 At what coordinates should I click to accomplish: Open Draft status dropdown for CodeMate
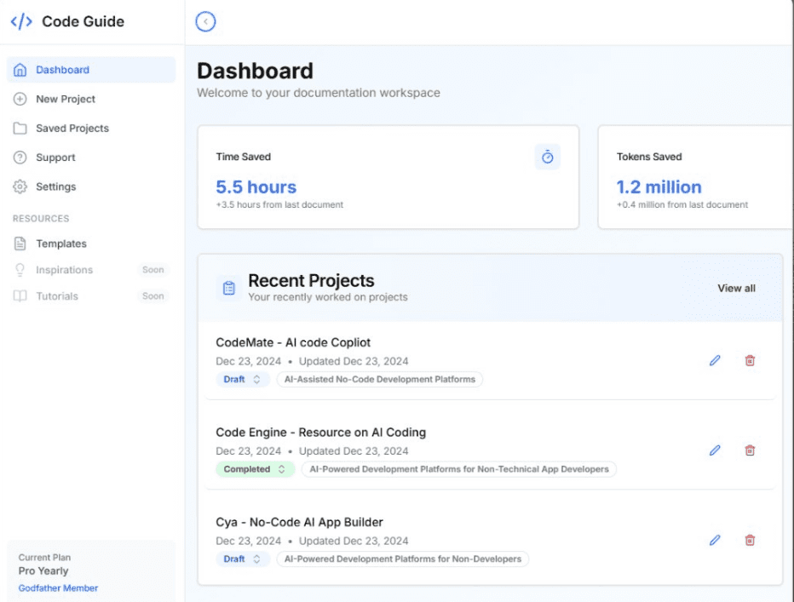(x=243, y=379)
